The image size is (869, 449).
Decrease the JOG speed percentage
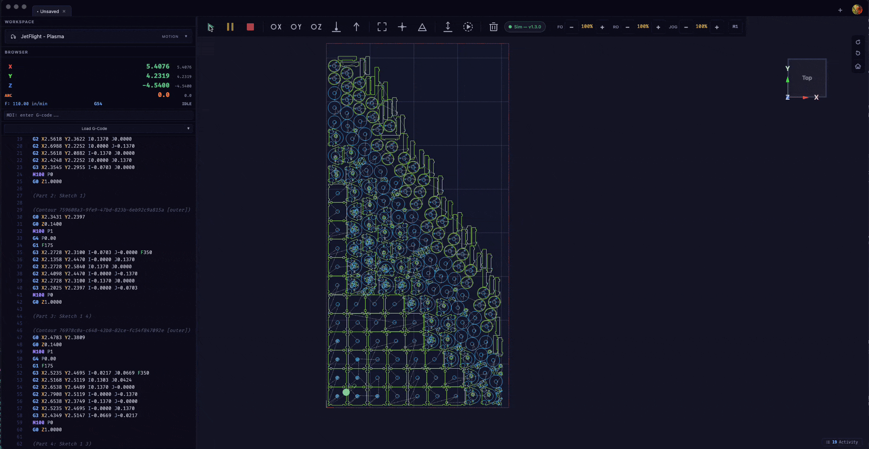pyautogui.click(x=686, y=27)
